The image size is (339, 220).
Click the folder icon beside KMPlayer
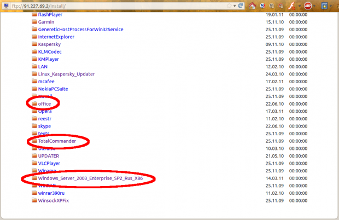(x=34, y=59)
